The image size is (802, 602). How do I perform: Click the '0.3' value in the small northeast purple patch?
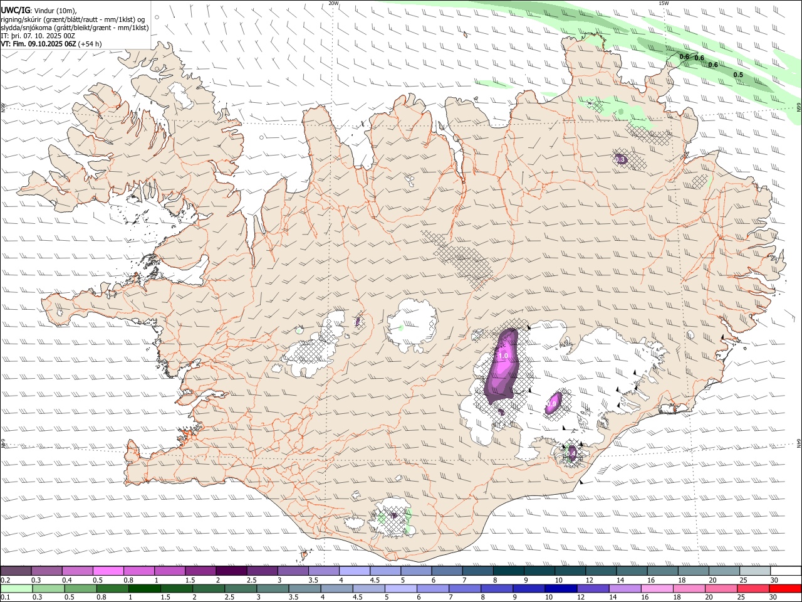[620, 161]
